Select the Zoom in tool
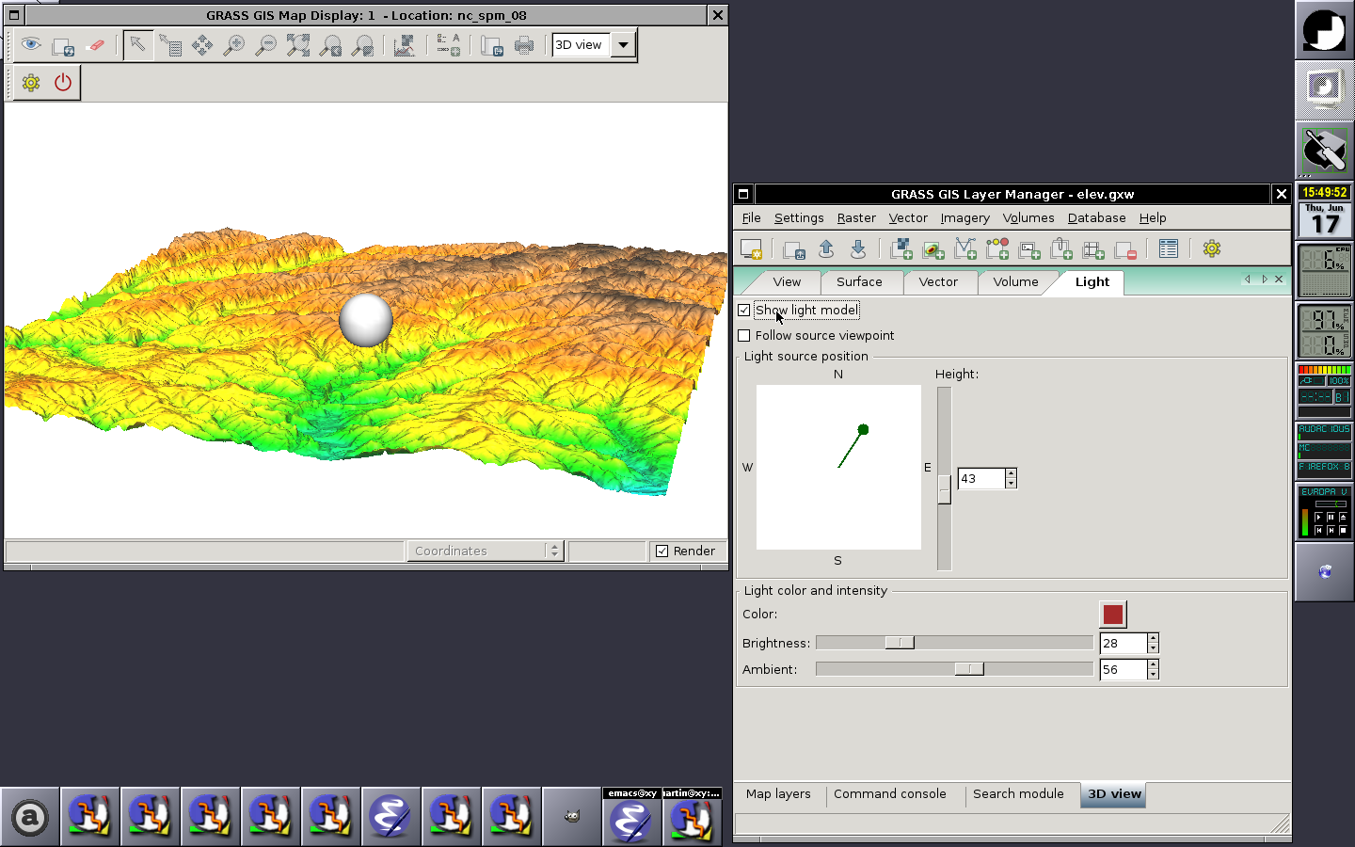The width and height of the screenshot is (1355, 847). pos(234,45)
